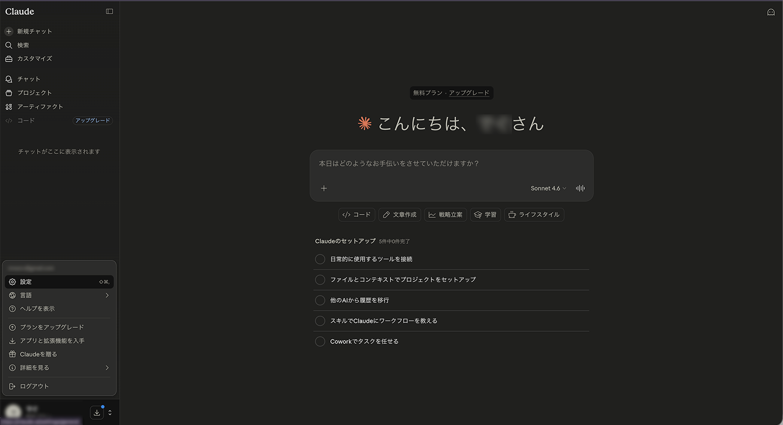The image size is (783, 425).
Task: Toggle the account menu up-down chevron
Action: tap(110, 413)
